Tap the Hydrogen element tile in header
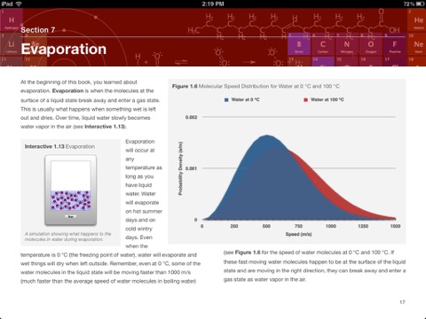426x319 pixels. (x=12, y=20)
